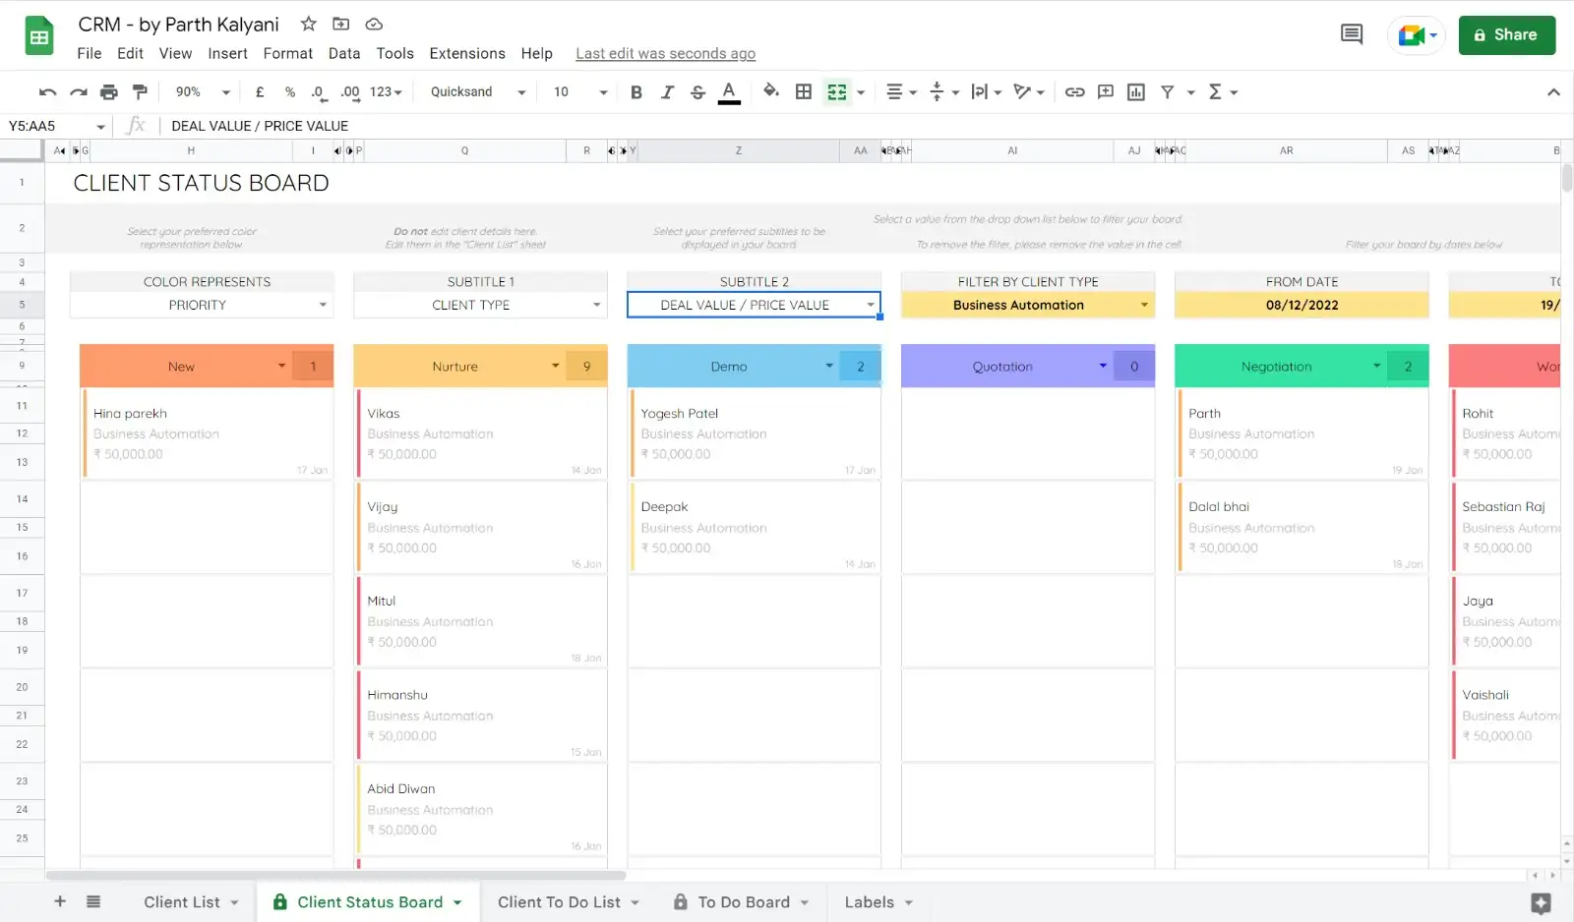This screenshot has height=922, width=1574.
Task: Open the Quotation column stage dropdown
Action: 1103,366
